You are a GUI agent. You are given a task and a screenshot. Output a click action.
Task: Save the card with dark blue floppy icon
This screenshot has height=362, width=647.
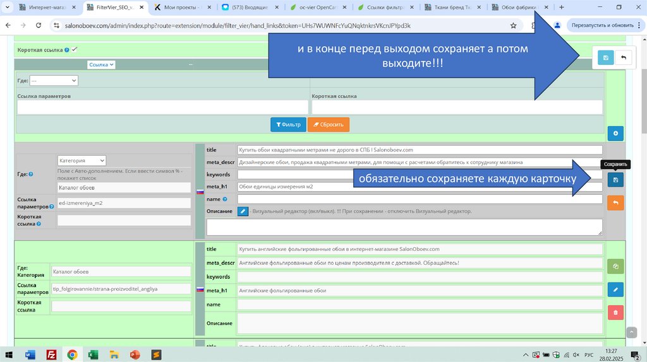pos(615,180)
